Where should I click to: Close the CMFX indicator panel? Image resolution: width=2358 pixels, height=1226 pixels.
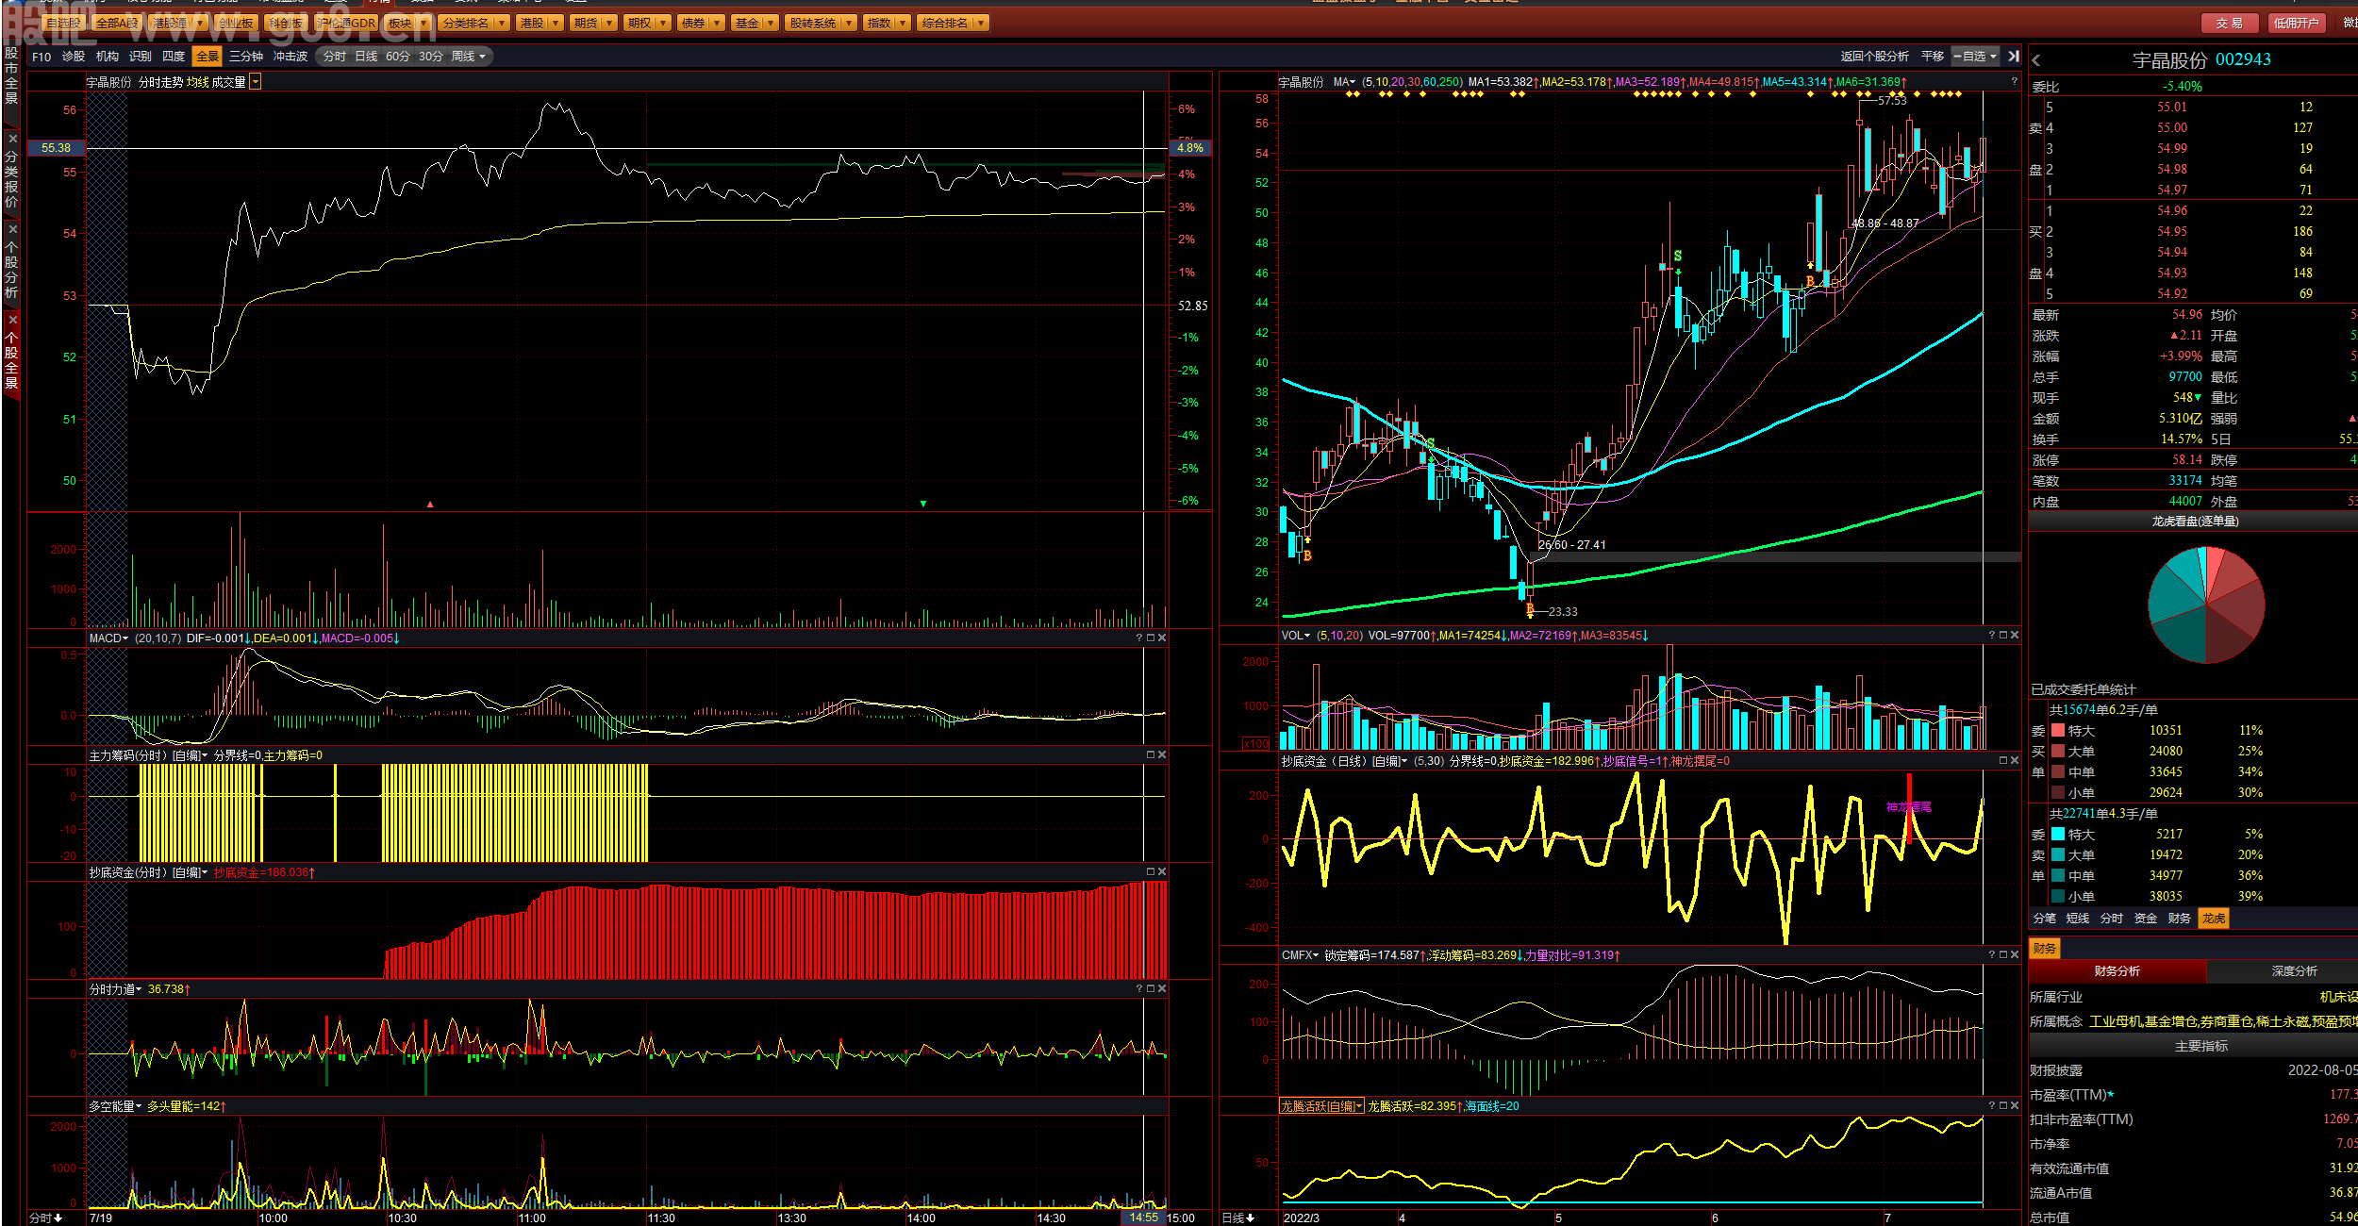(2015, 955)
